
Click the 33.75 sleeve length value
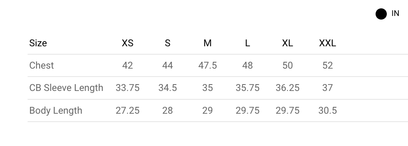(128, 88)
